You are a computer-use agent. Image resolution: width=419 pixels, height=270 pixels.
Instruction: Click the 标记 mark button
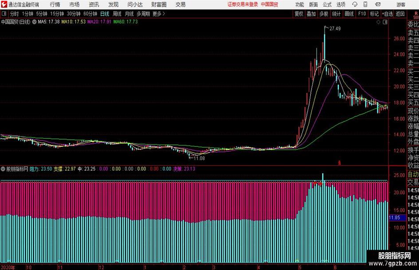374,14
